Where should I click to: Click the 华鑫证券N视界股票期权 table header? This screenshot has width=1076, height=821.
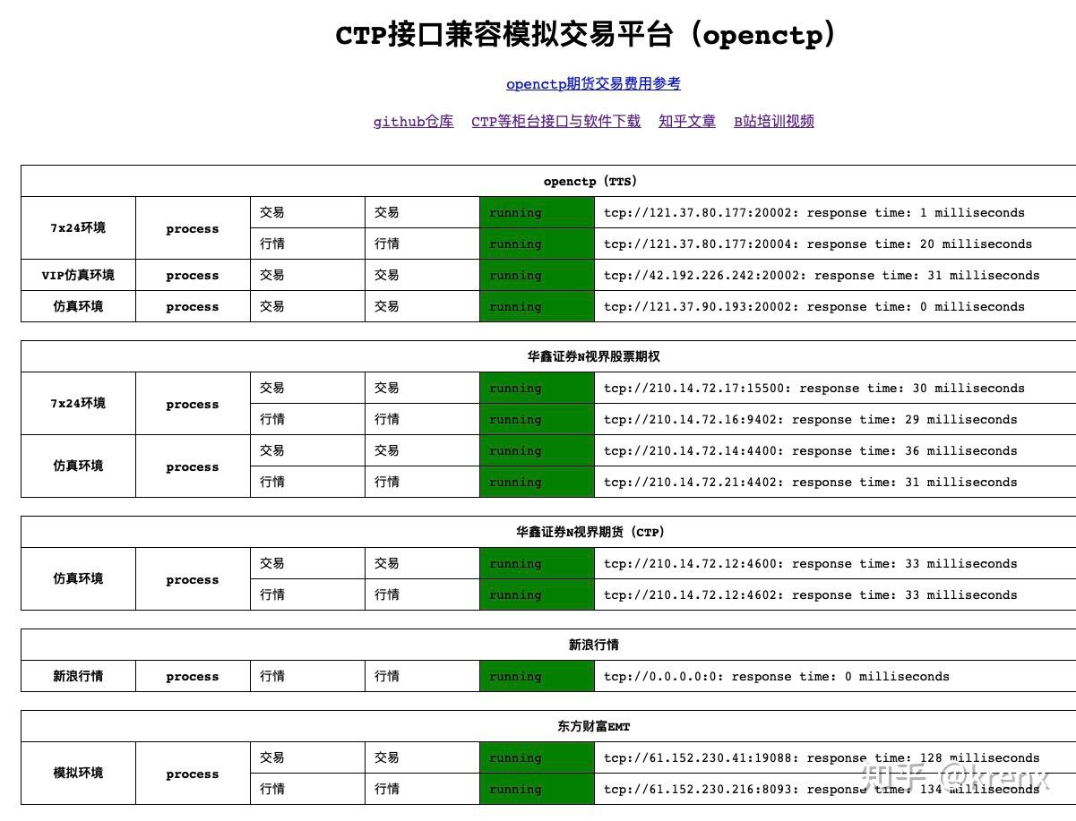593,355
